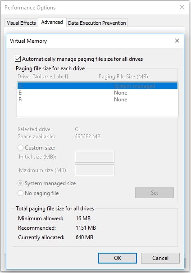191x273 pixels.
Task: Select No paging file option
Action: click(20, 193)
